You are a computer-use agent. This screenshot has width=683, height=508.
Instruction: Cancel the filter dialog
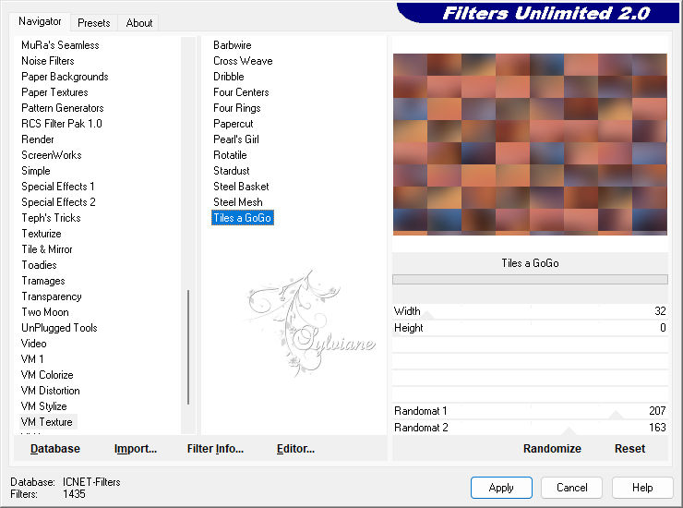pos(571,487)
